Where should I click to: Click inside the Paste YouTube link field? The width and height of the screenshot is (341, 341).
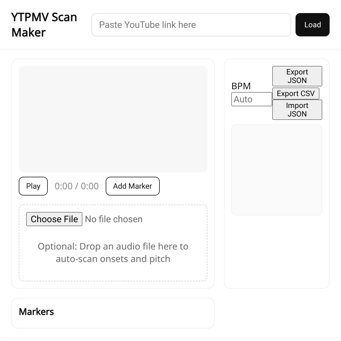tap(191, 25)
